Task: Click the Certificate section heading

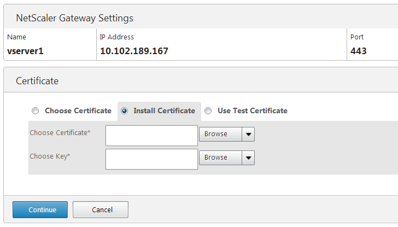Action: click(37, 81)
